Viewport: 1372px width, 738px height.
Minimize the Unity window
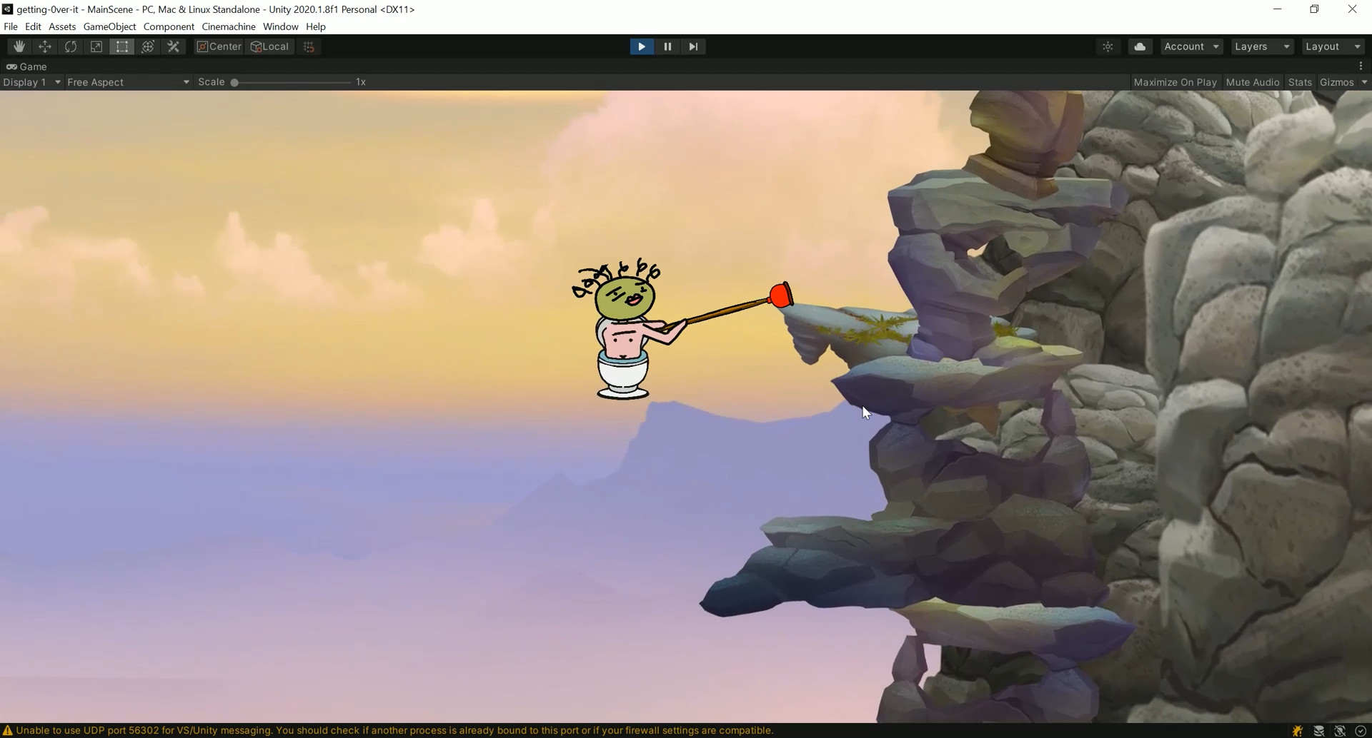pos(1278,9)
